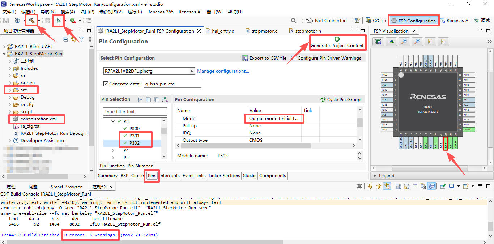The image size is (494, 244).
Task: Click Collapse All icon in project explorer
Action: [65, 39]
